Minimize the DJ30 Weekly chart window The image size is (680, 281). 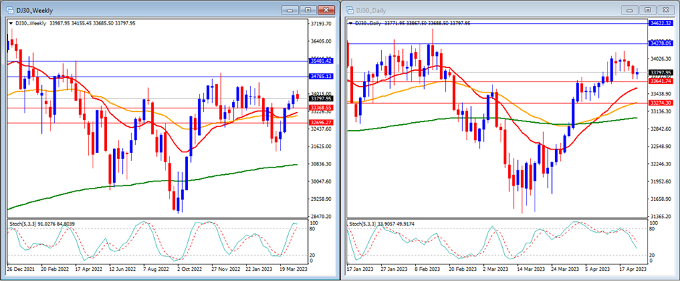tap(289, 9)
